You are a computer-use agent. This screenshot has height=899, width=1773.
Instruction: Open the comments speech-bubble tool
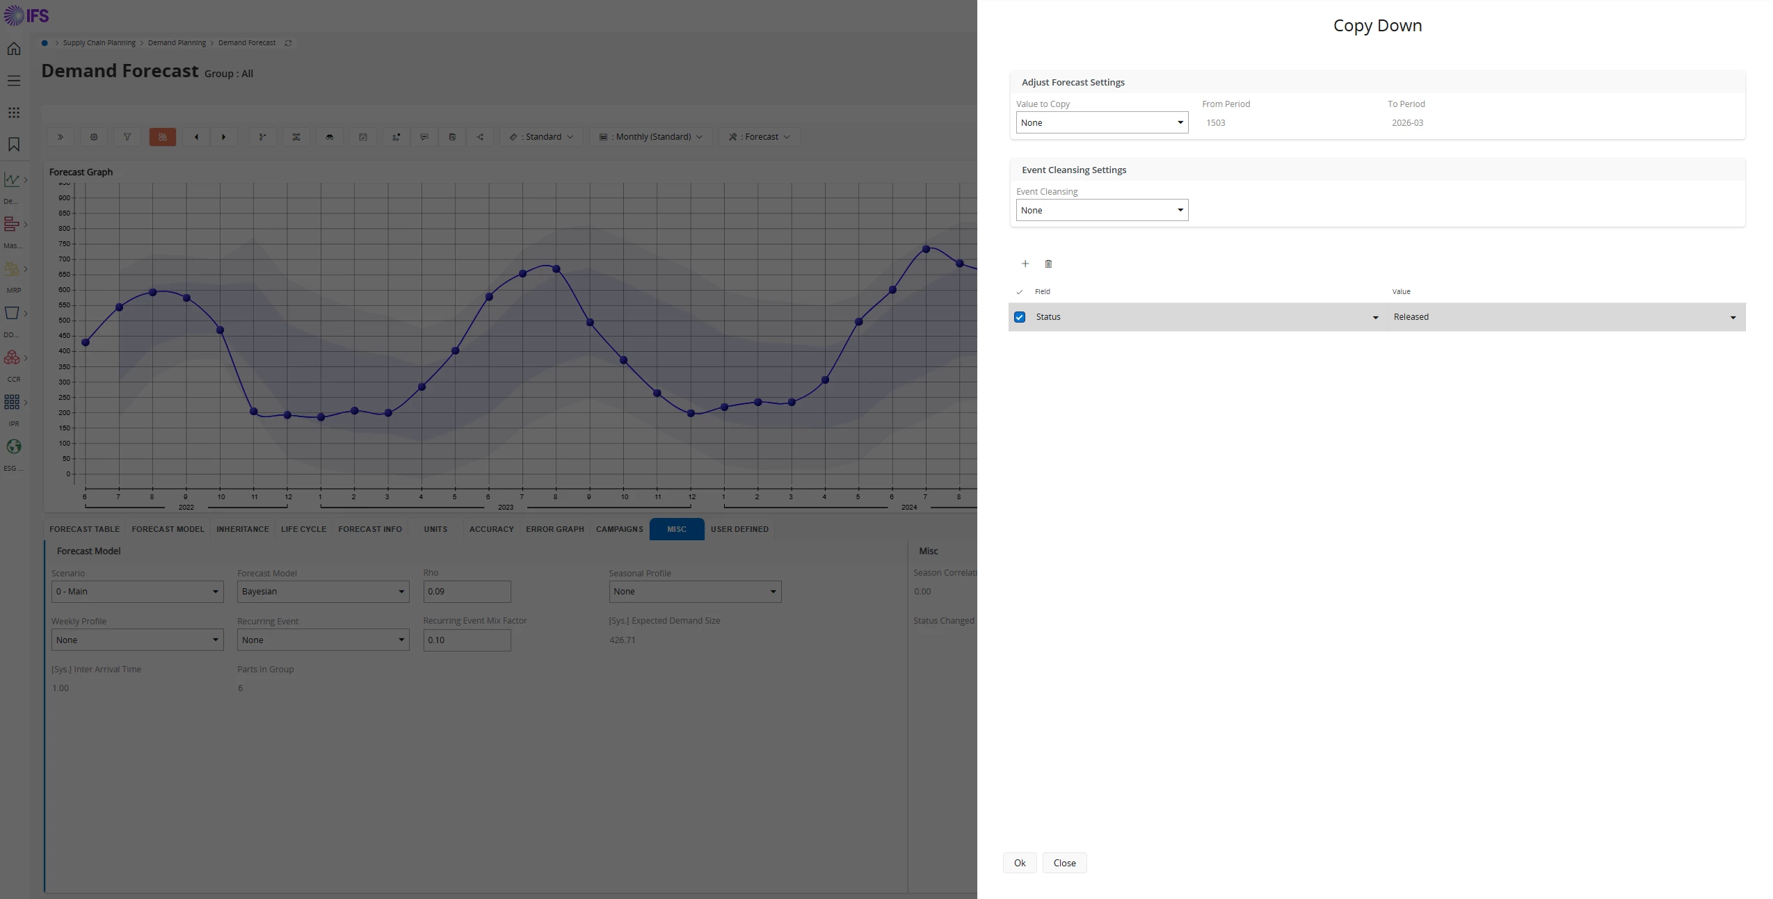pos(424,137)
